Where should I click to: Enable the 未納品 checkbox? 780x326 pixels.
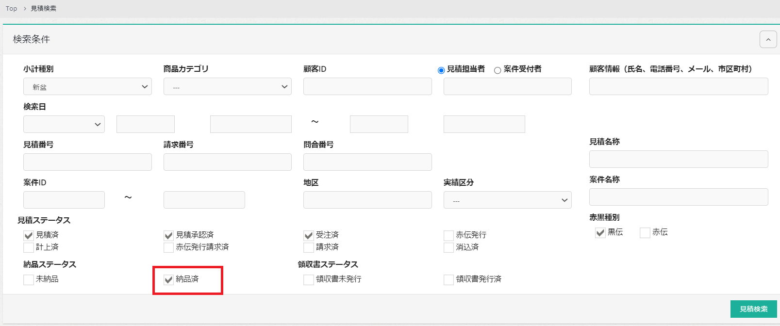click(x=29, y=280)
